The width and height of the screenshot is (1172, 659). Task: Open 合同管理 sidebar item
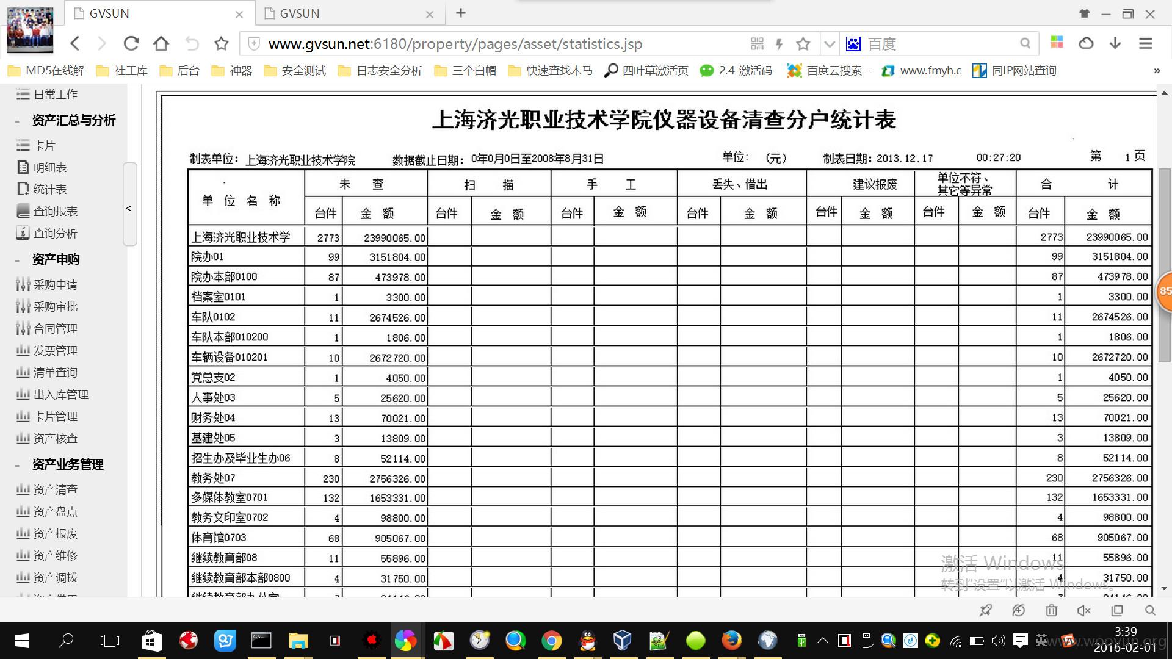point(47,329)
